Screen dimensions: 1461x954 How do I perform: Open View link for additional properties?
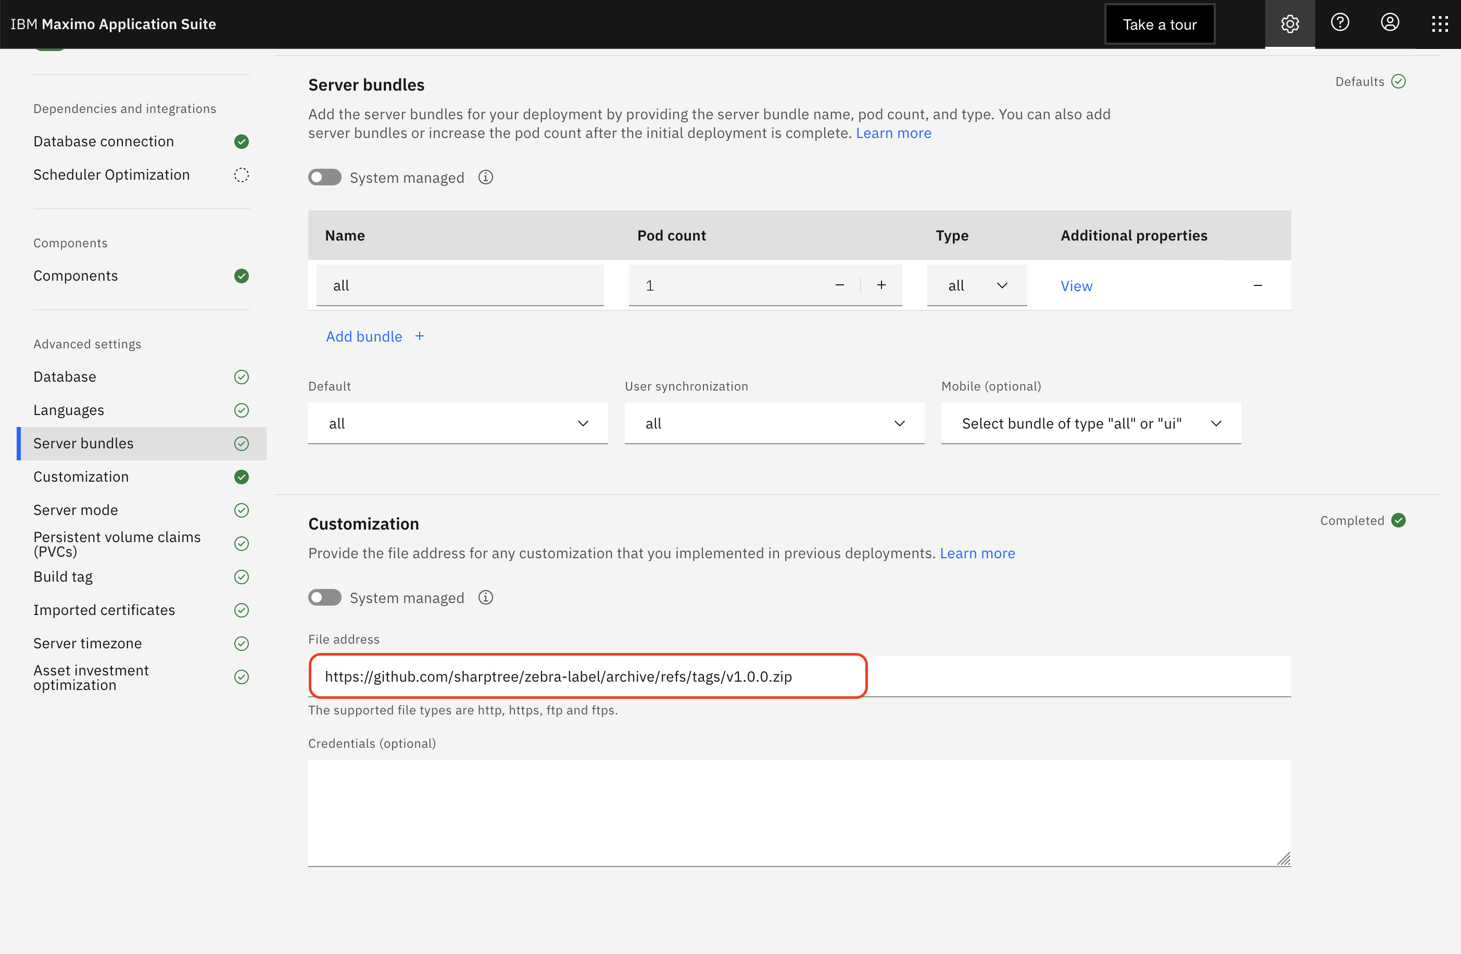coord(1076,286)
